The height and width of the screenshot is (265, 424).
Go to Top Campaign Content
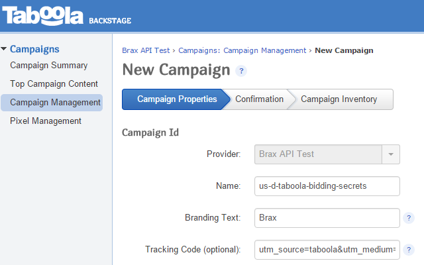[x=54, y=84]
